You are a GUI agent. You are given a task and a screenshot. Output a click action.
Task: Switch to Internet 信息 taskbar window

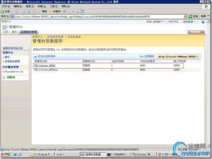tap(144, 154)
